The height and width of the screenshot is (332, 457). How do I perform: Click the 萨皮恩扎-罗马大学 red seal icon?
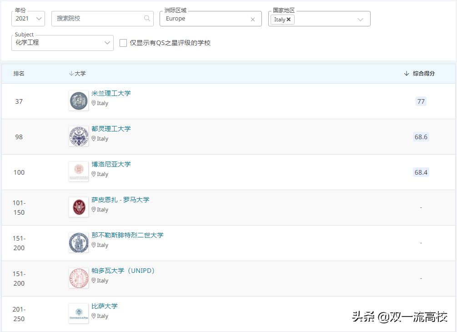[x=78, y=207]
